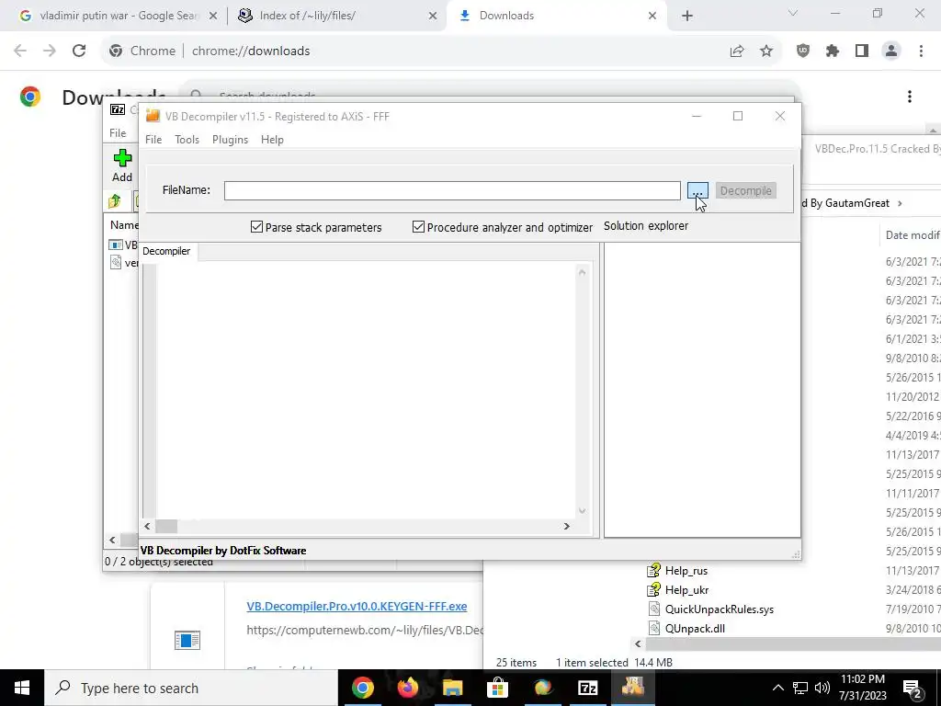941x706 pixels.
Task: Bookmark this page with the star icon
Action: 766,51
